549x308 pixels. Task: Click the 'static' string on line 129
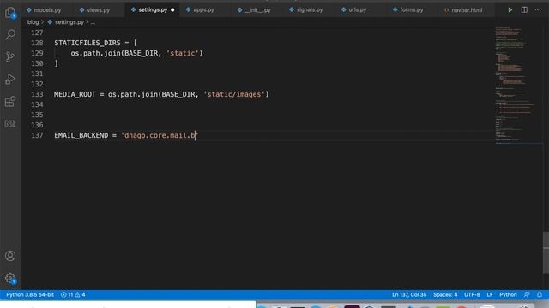[x=183, y=53]
